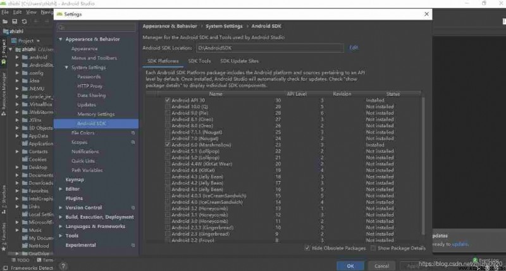The width and height of the screenshot is (506, 271).
Task: Click the Cookies folder icon in project tree
Action: click(25, 159)
